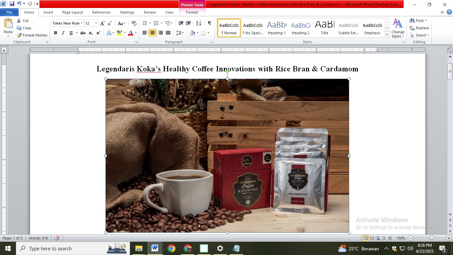Click the Grow Font icon
The image size is (453, 255).
(x=102, y=23)
